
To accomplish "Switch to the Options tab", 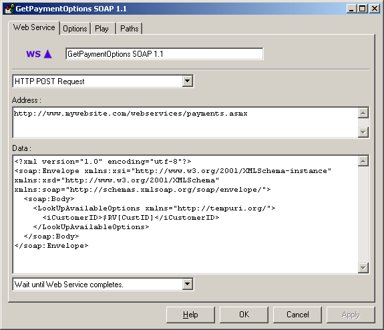I will pyautogui.click(x=75, y=29).
